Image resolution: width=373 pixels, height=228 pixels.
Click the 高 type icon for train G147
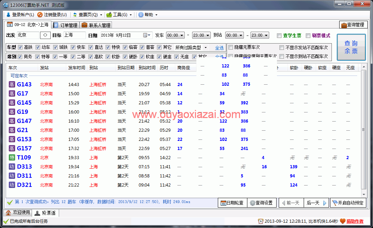point(12,121)
